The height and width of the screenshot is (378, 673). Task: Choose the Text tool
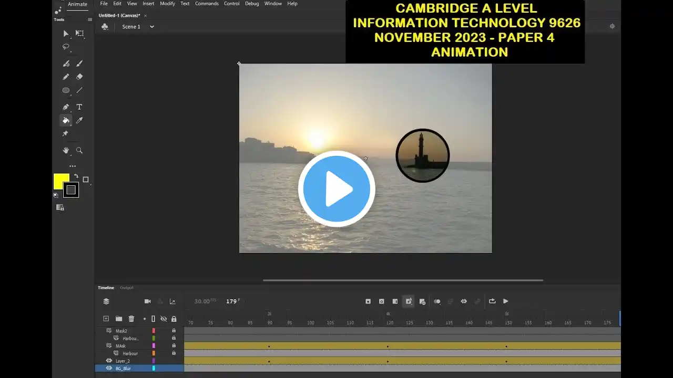[x=79, y=107]
